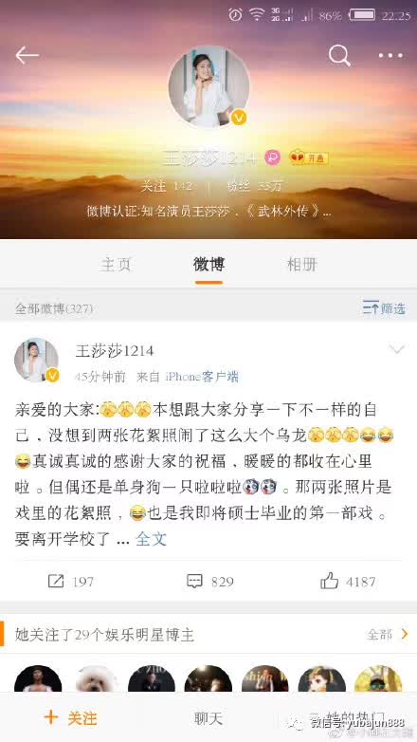The width and height of the screenshot is (417, 742).
Task: Expand 全部 followed celebrities list
Action: (x=387, y=634)
